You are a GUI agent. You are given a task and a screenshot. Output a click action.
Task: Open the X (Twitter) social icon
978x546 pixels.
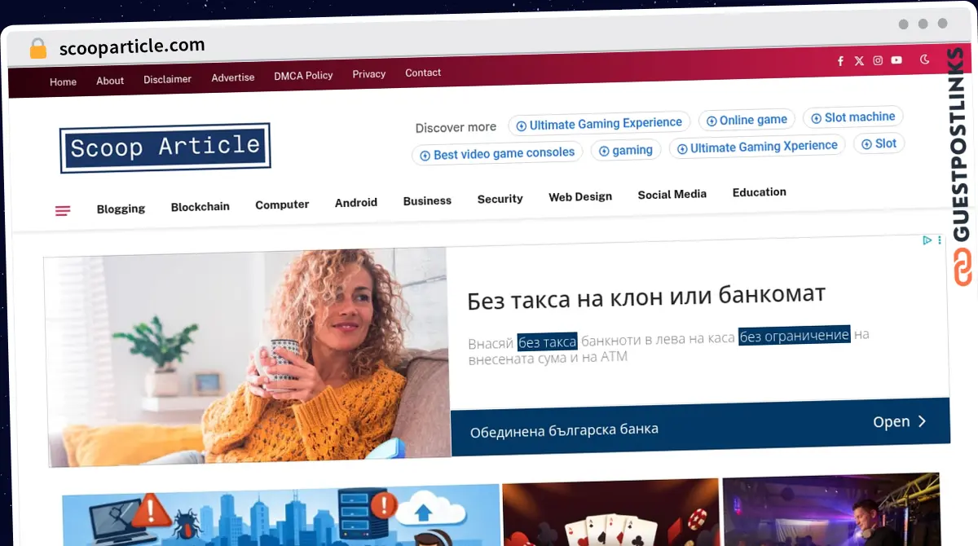pyautogui.click(x=859, y=61)
